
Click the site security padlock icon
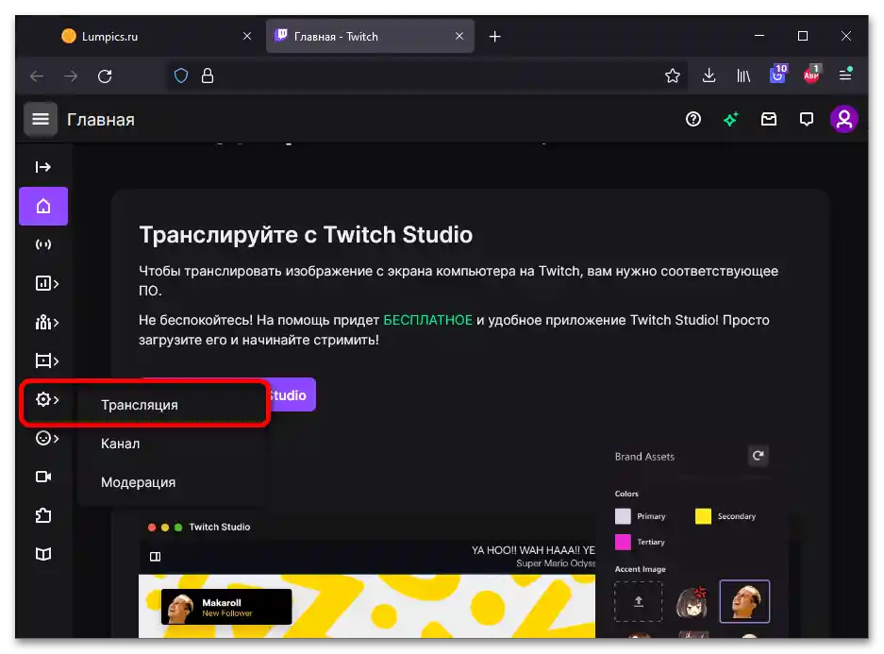point(208,75)
